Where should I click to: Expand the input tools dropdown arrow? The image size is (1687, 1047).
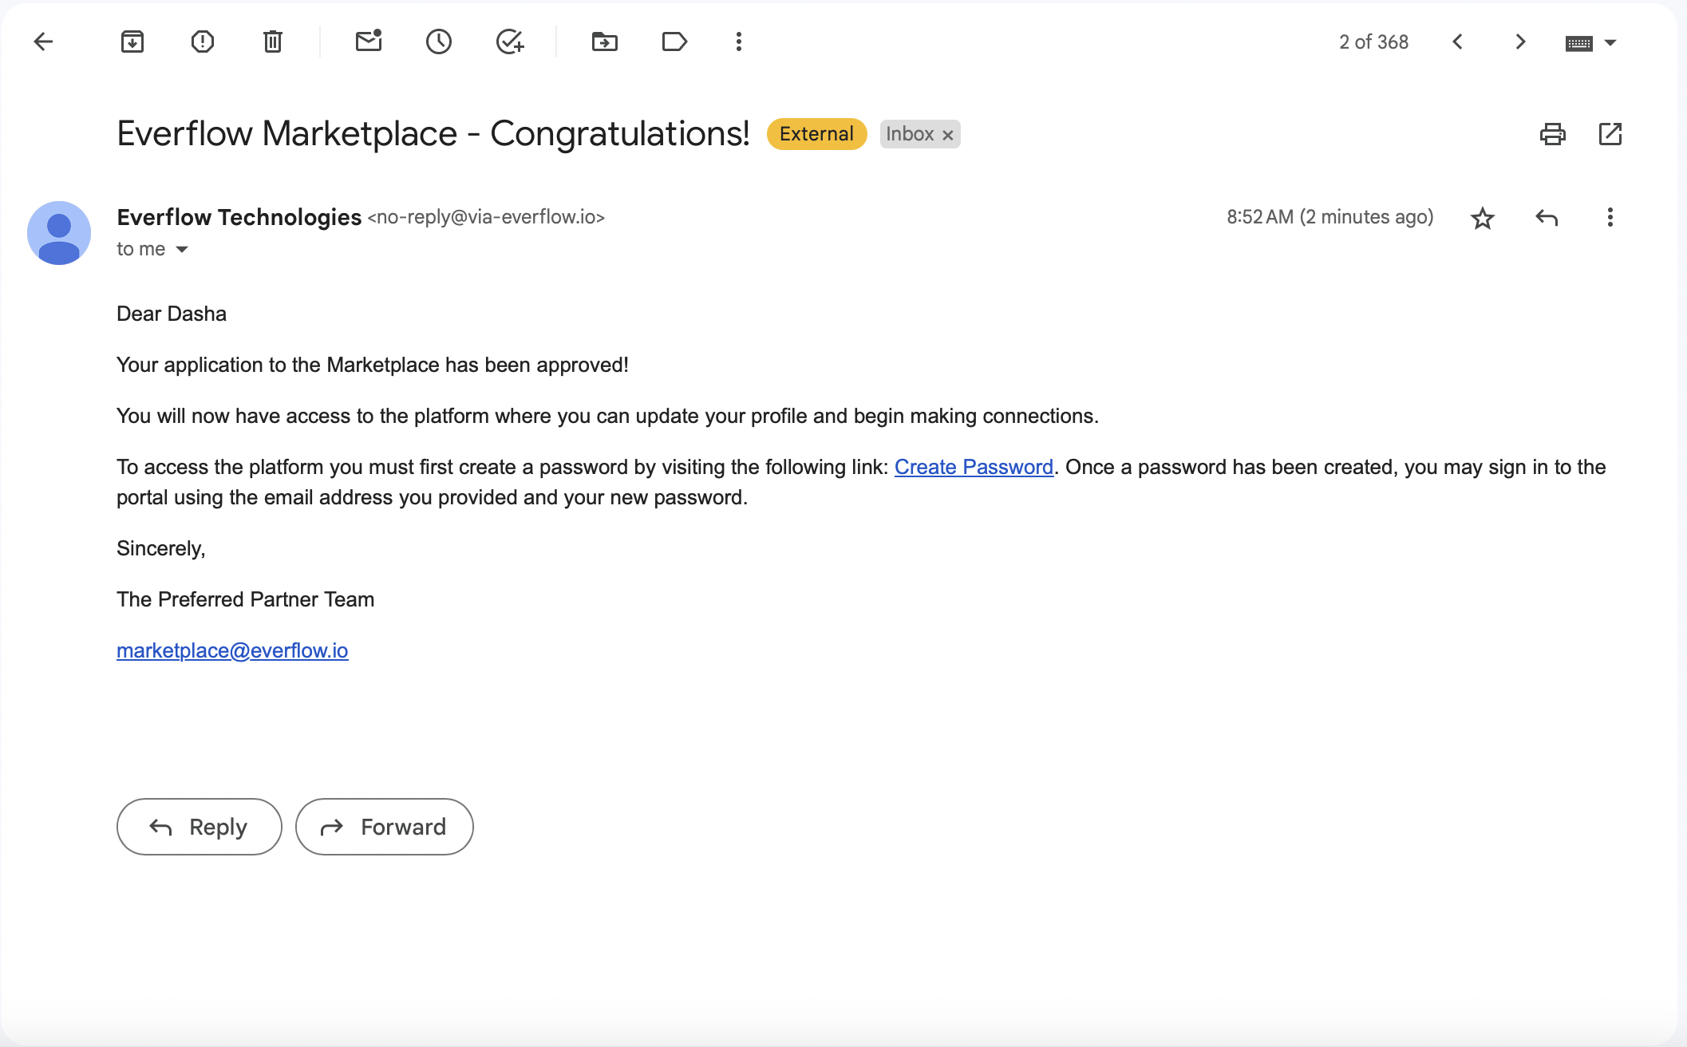[1610, 42]
